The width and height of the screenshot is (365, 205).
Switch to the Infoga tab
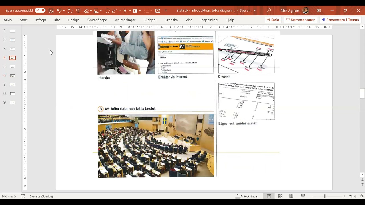pyautogui.click(x=40, y=20)
